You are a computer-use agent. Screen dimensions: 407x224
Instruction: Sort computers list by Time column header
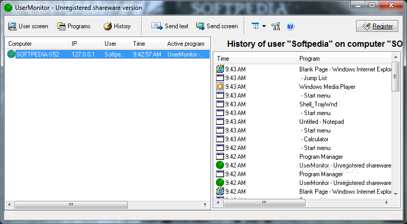pos(147,44)
